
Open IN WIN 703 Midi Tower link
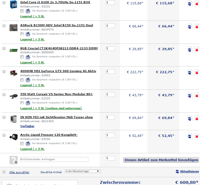pos(57,117)
